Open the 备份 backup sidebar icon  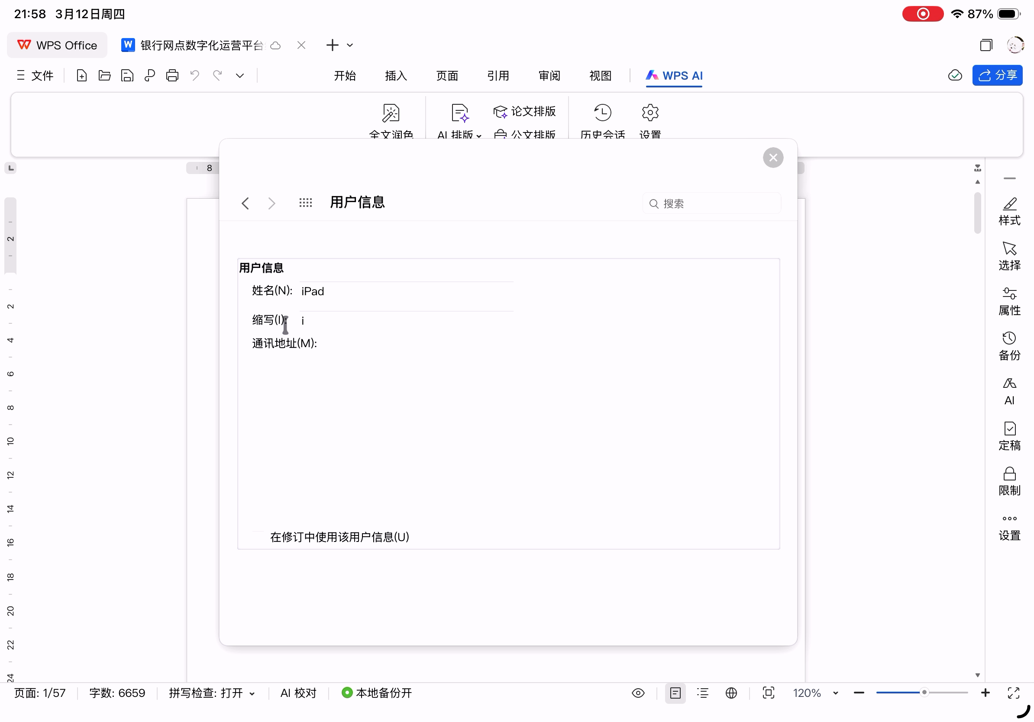pyautogui.click(x=1009, y=346)
